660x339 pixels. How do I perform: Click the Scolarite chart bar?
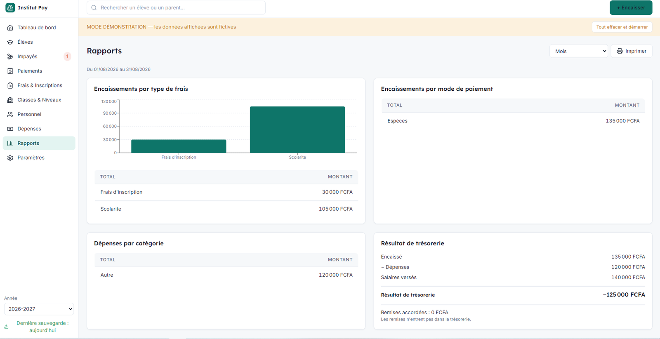coord(297,129)
